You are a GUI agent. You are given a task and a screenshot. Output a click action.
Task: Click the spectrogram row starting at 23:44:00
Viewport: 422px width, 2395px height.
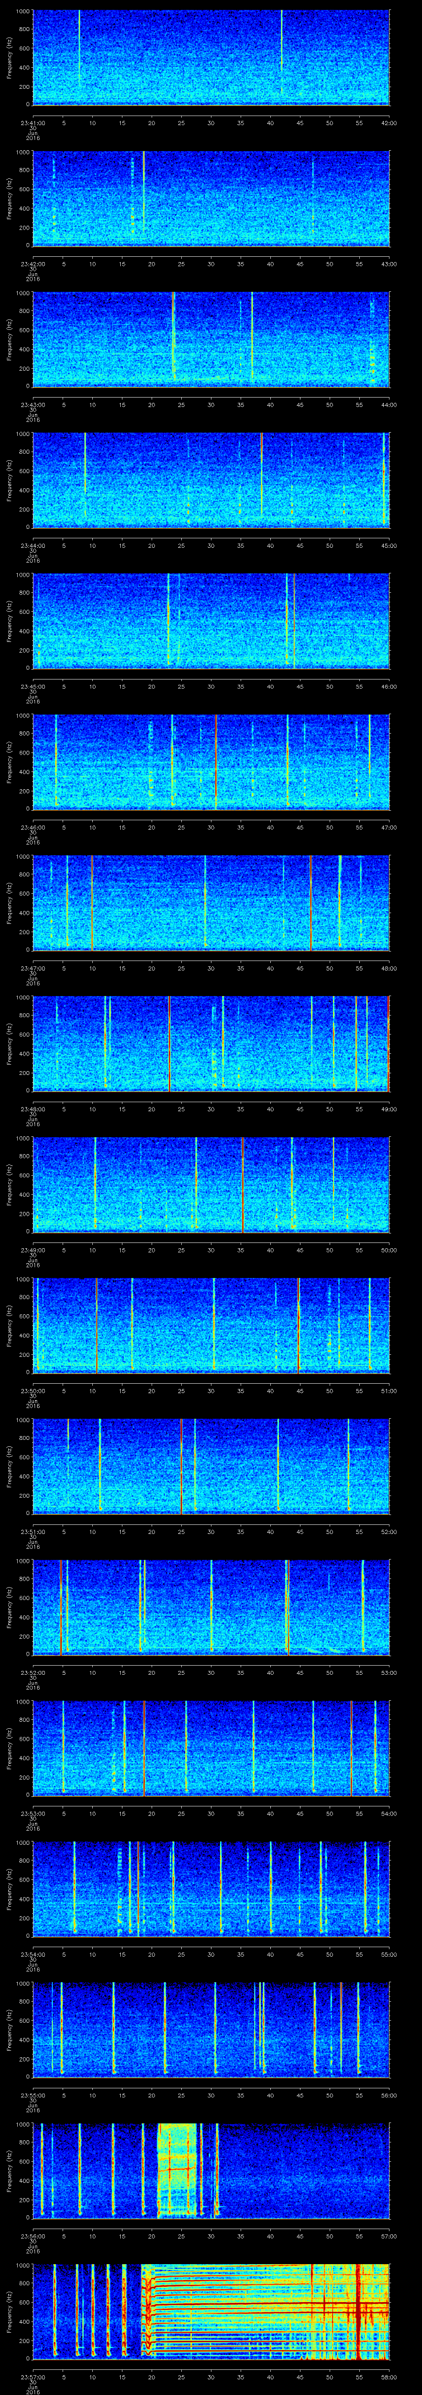pos(211,480)
